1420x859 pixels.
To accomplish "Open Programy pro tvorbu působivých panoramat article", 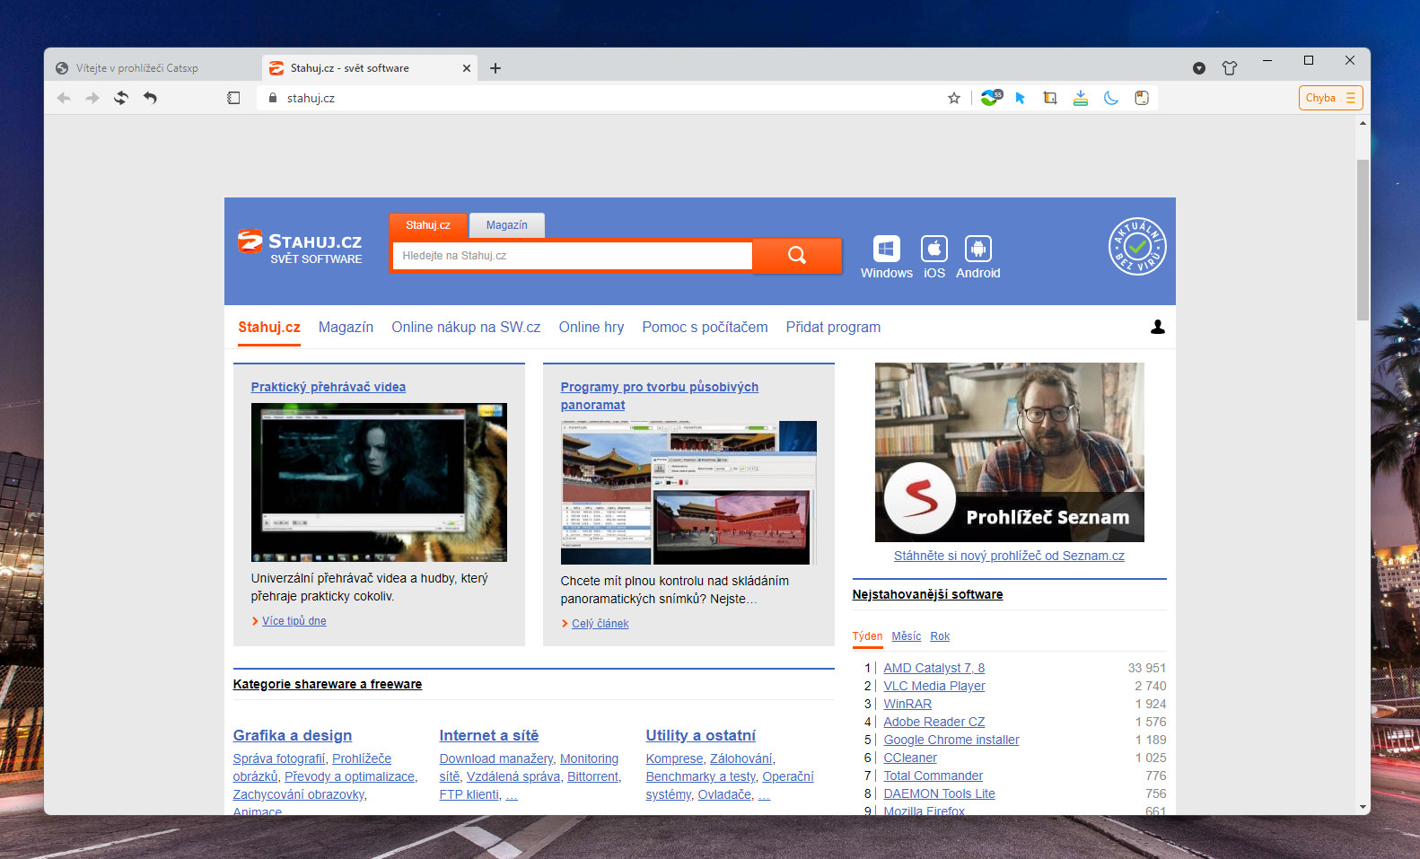I will [x=660, y=396].
